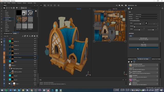This screenshot has width=164, height=92.
Task: Click the render mode icon in toolbar
Action: tap(119, 5)
